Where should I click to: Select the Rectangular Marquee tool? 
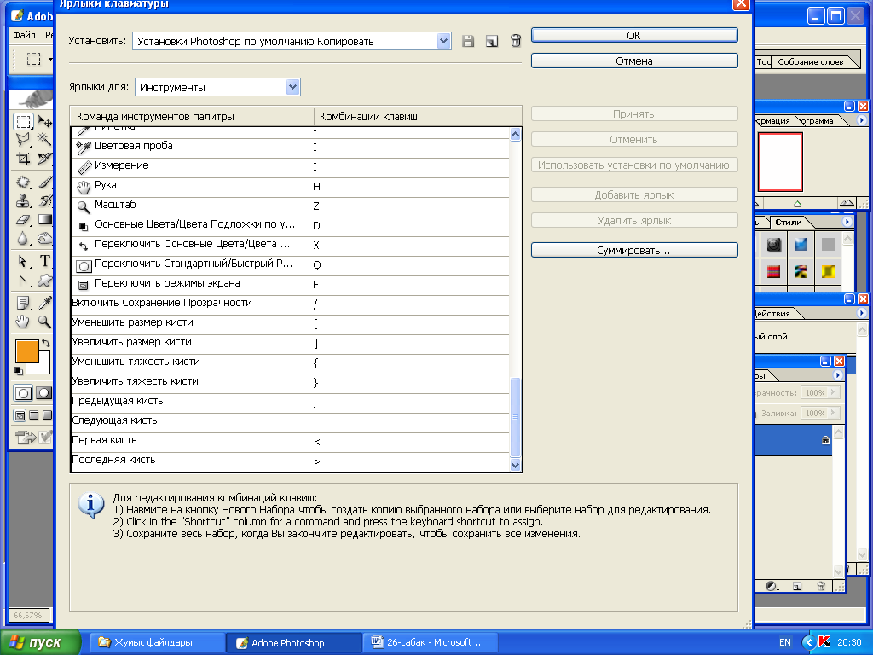(23, 121)
